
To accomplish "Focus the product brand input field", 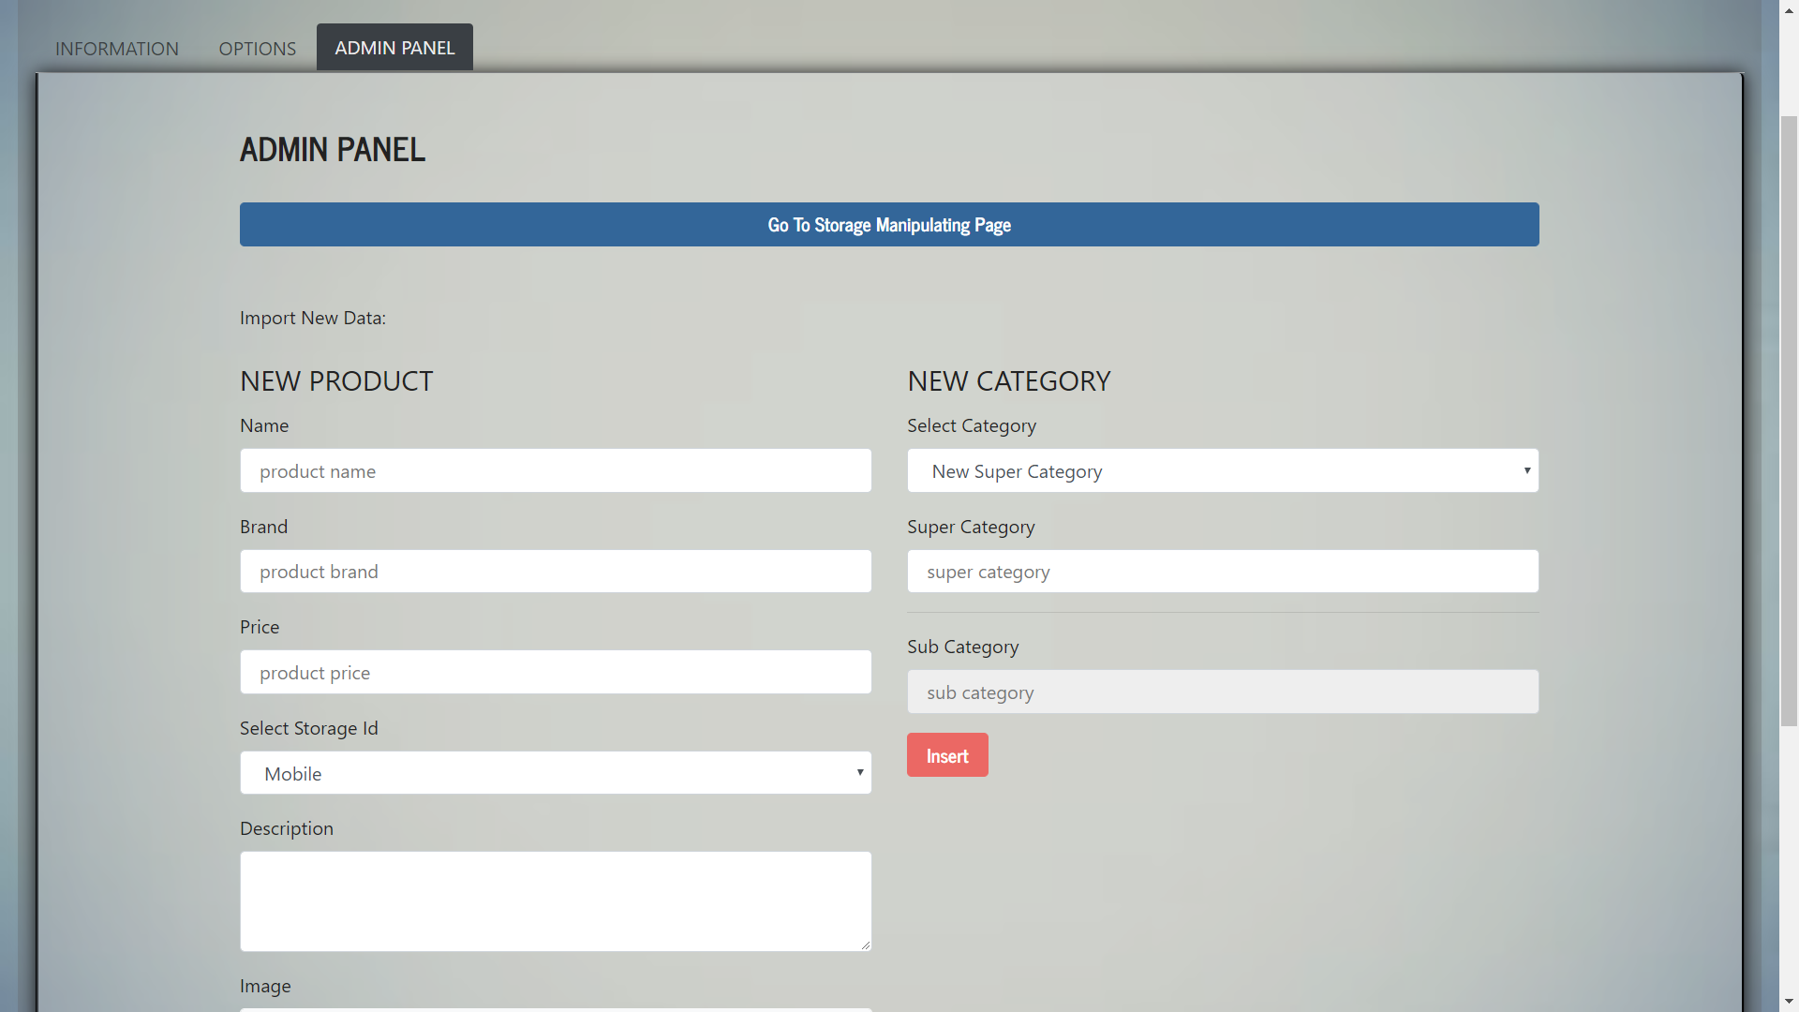I will (x=556, y=572).
